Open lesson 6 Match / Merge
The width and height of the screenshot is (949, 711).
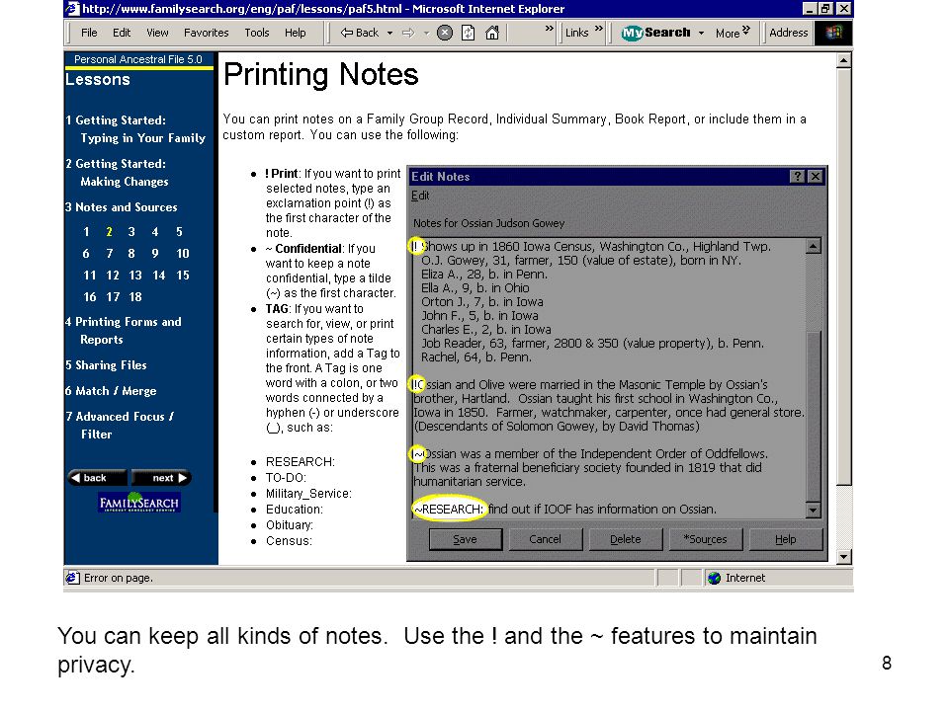click(x=111, y=391)
